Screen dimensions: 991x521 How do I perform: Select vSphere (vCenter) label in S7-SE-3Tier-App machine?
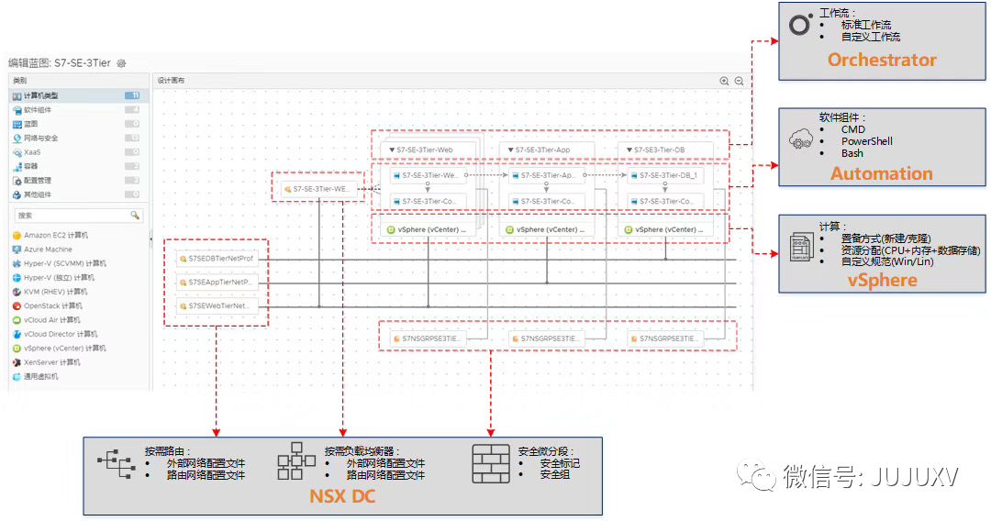pos(551,230)
